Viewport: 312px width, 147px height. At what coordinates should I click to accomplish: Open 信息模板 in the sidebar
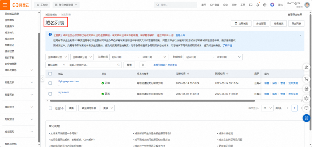[x=9, y=20]
